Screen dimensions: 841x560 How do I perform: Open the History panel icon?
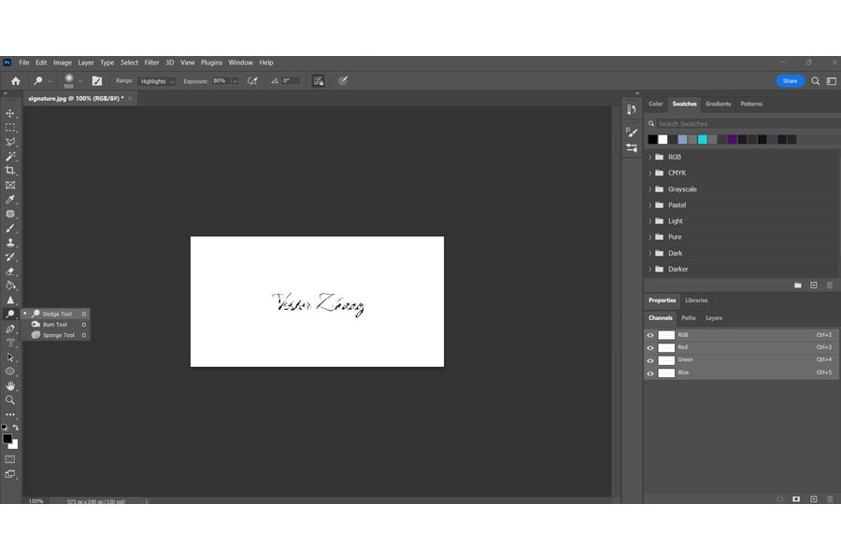[632, 110]
